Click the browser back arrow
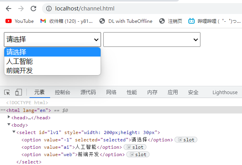 coord(9,8)
